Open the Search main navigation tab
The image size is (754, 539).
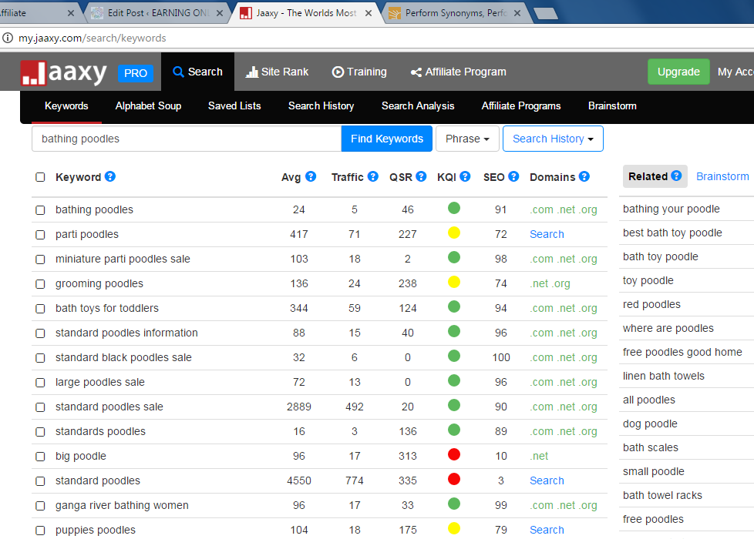[197, 72]
